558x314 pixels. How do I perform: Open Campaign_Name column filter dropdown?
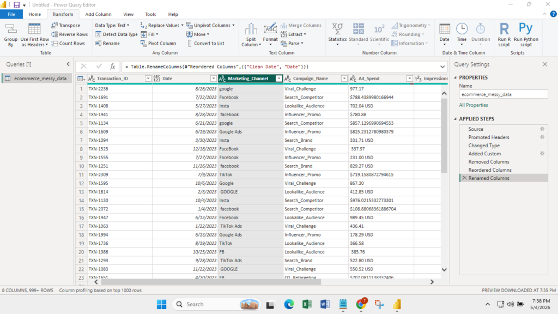(x=344, y=78)
